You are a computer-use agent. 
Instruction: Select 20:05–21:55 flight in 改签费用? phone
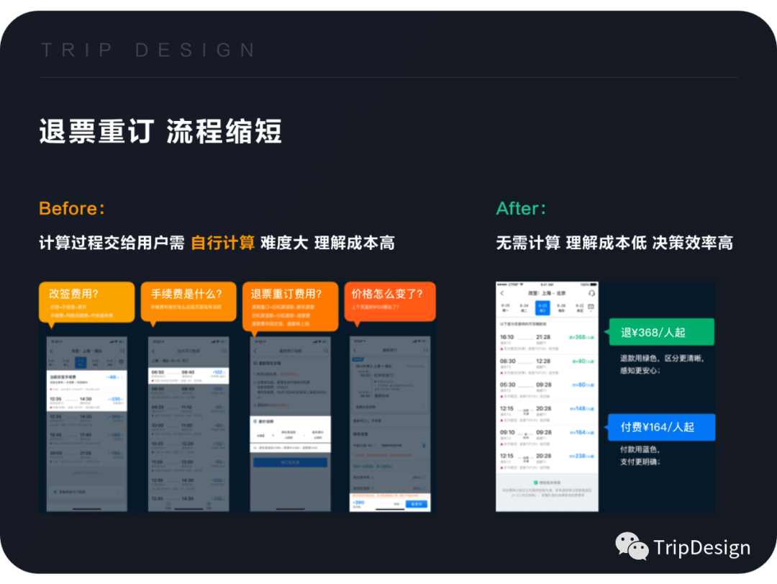tap(87, 456)
